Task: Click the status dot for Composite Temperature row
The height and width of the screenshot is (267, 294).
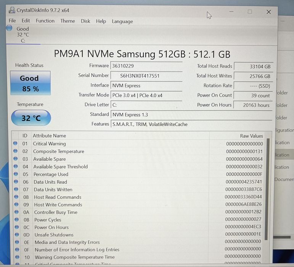Action: click(16, 151)
